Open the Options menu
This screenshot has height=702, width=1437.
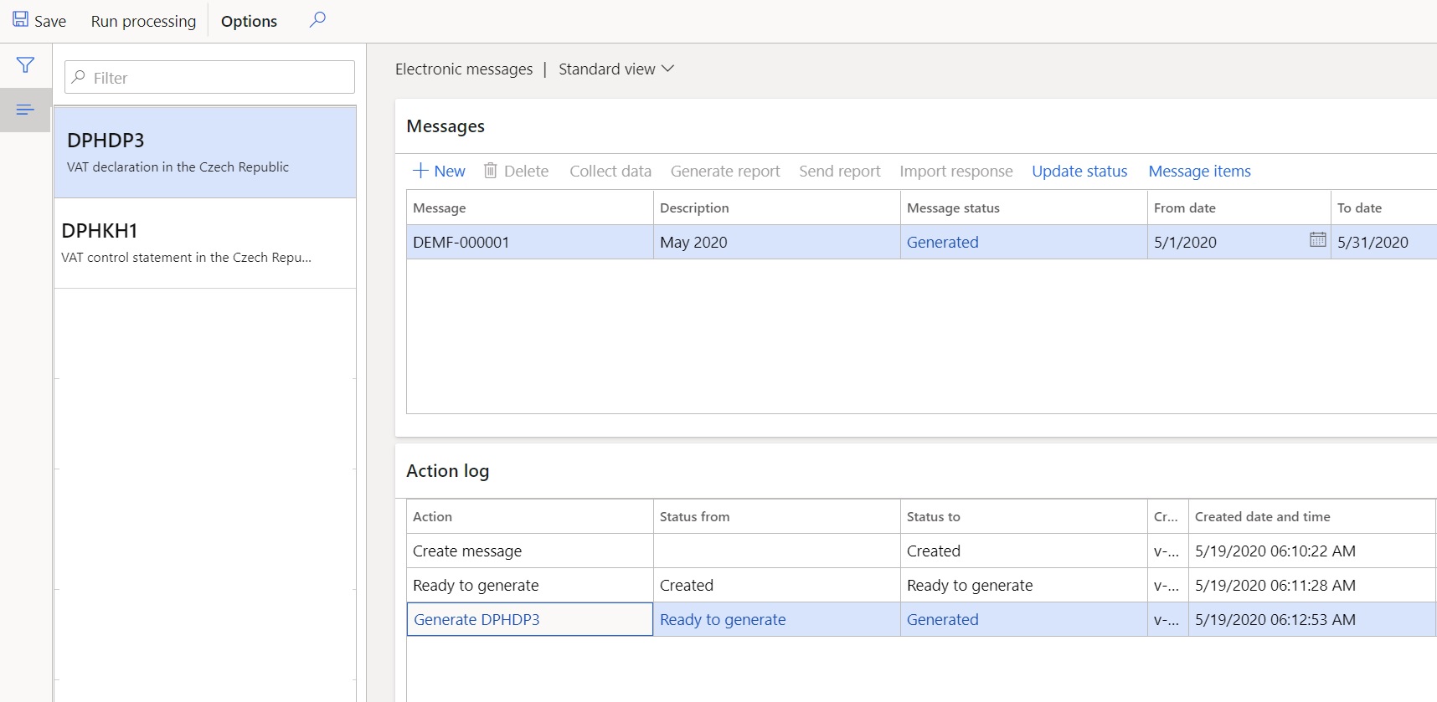coord(249,21)
